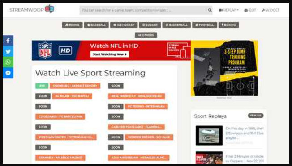Open FC Torino - Inter Milan stream

(146, 107)
